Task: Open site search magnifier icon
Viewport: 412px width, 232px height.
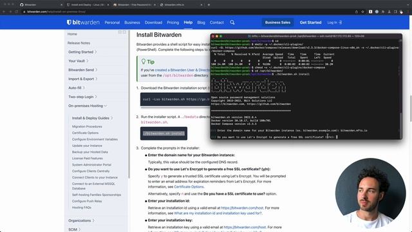Action: 232,23
